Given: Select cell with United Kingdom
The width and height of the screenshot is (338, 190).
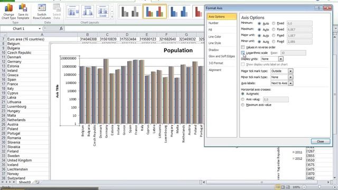Looking at the screenshot, I should (x=27, y=160).
